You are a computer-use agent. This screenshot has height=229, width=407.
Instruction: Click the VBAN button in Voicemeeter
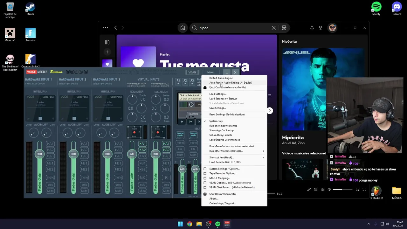192,72
